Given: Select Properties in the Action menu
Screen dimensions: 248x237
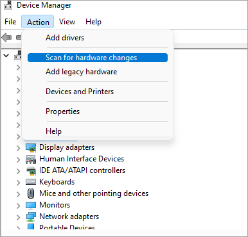Looking at the screenshot, I should point(98,111).
